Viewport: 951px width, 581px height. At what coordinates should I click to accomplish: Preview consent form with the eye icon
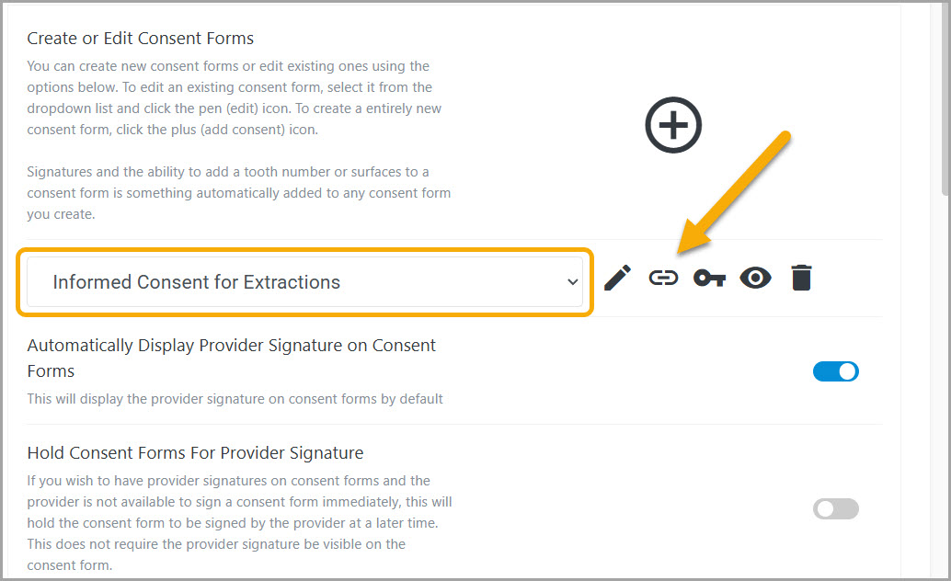pyautogui.click(x=755, y=278)
